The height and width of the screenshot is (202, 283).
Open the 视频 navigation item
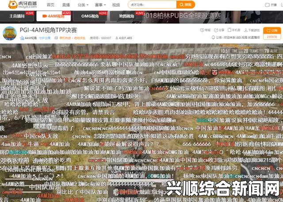[x=116, y=5]
